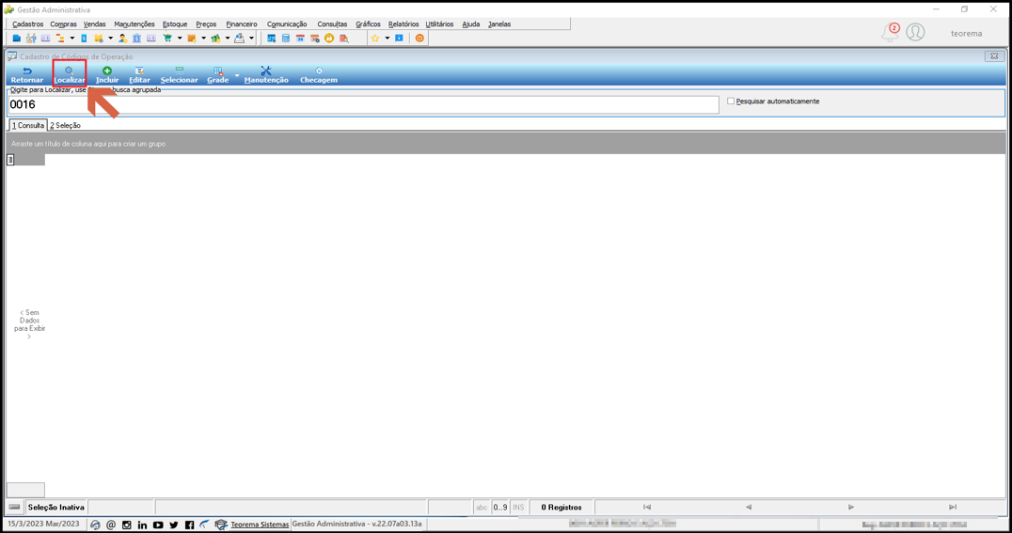
Task: Open the Janelas menu
Action: click(x=498, y=24)
